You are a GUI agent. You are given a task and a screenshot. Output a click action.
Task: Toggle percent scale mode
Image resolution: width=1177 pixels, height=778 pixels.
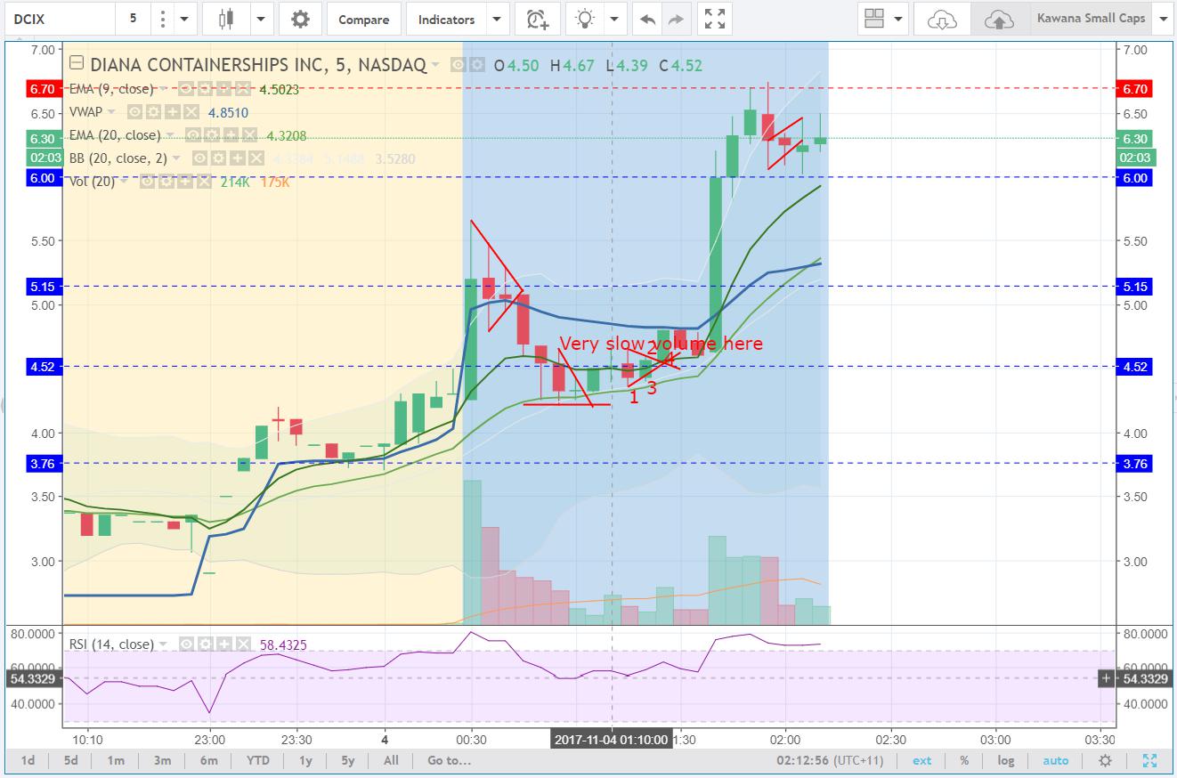pyautogui.click(x=964, y=761)
